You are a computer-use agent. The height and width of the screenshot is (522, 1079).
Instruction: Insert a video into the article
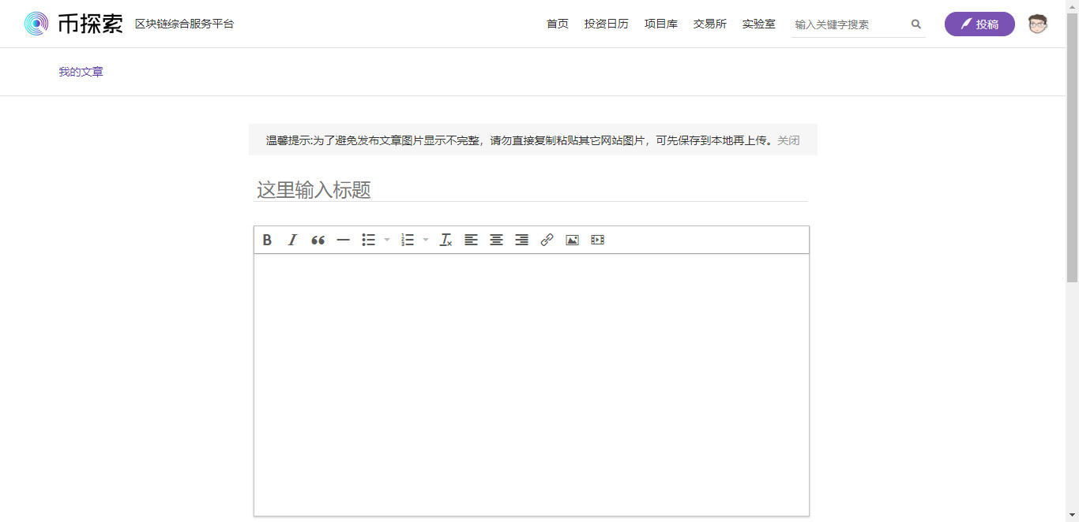coord(597,240)
